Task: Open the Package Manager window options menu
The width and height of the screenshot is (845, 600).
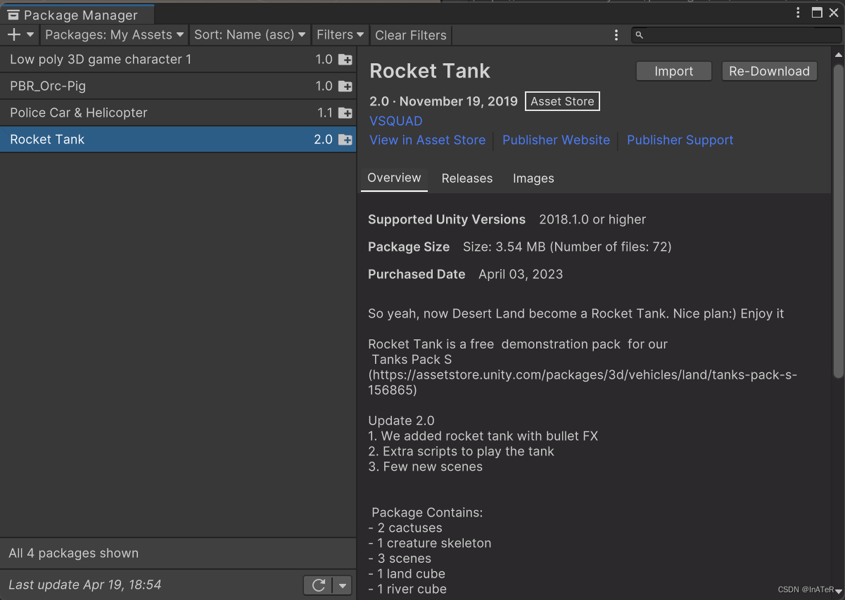Action: [798, 13]
